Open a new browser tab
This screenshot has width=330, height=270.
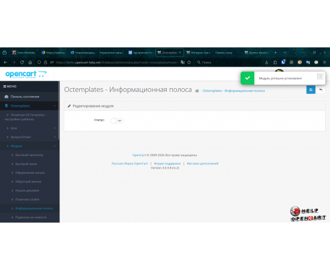click(x=276, y=53)
